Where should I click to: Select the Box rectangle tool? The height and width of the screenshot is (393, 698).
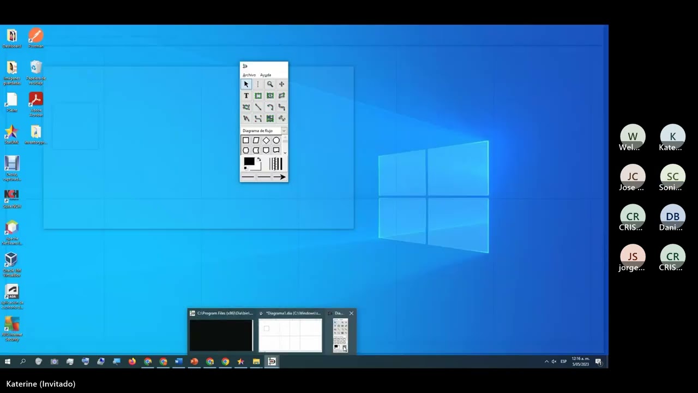coord(258,96)
